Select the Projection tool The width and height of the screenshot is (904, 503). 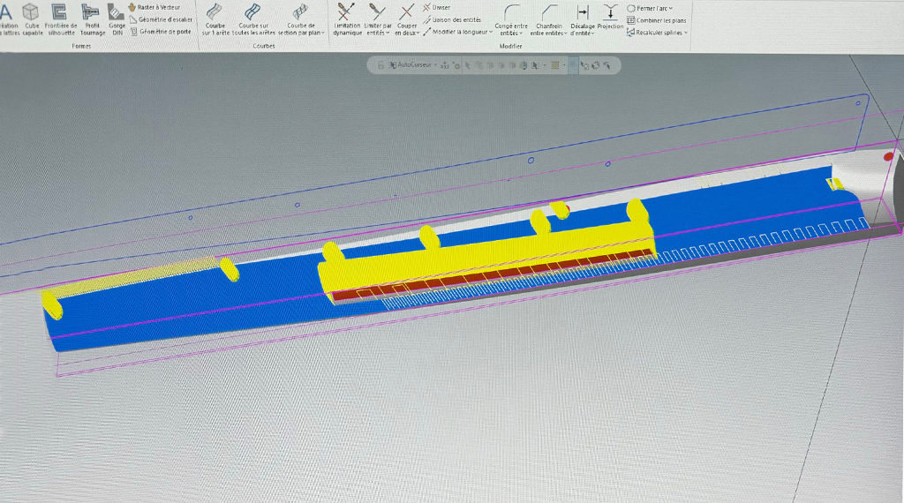pos(610,16)
